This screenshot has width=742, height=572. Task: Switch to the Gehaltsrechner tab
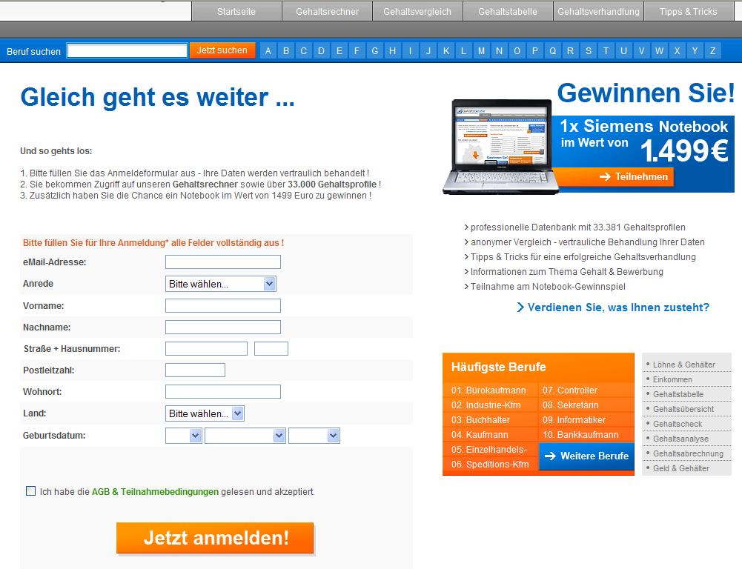327,11
